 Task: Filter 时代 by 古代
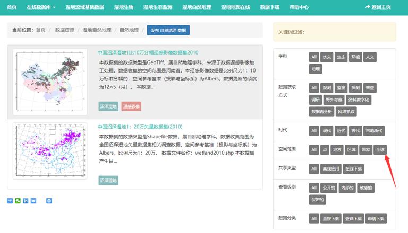[355, 131]
